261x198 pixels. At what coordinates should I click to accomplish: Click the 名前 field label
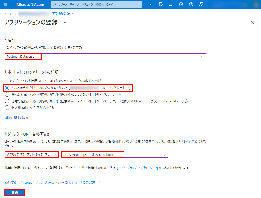click(x=11, y=40)
